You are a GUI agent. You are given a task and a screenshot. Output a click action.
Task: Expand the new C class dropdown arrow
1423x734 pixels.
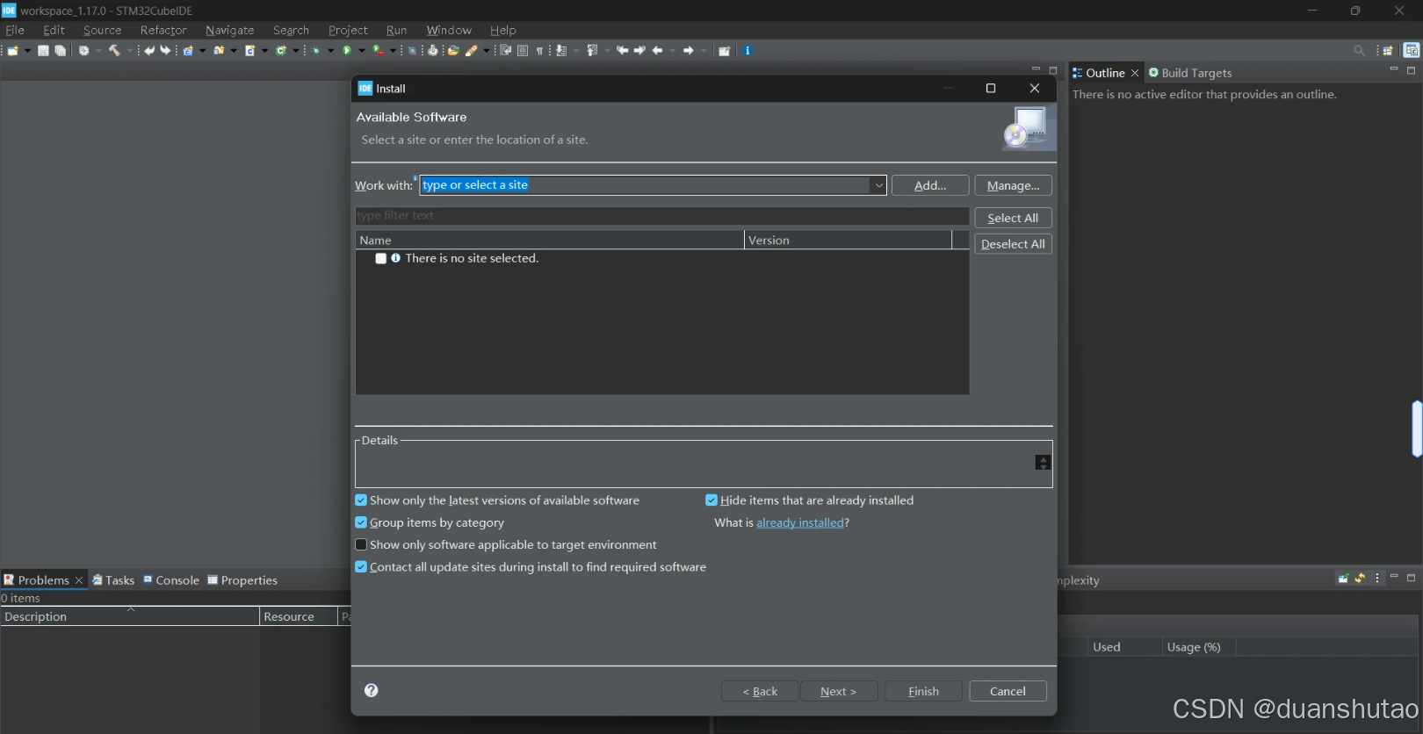[x=296, y=51]
